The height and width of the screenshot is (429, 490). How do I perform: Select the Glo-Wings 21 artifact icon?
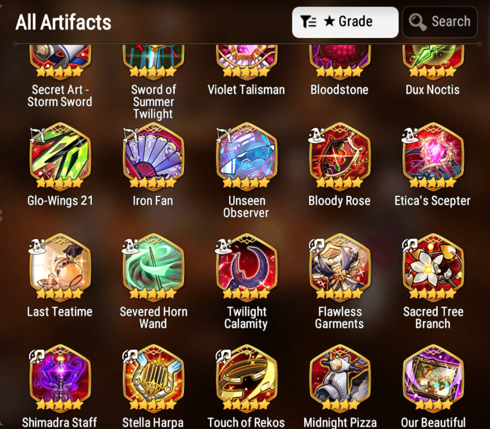coord(60,156)
